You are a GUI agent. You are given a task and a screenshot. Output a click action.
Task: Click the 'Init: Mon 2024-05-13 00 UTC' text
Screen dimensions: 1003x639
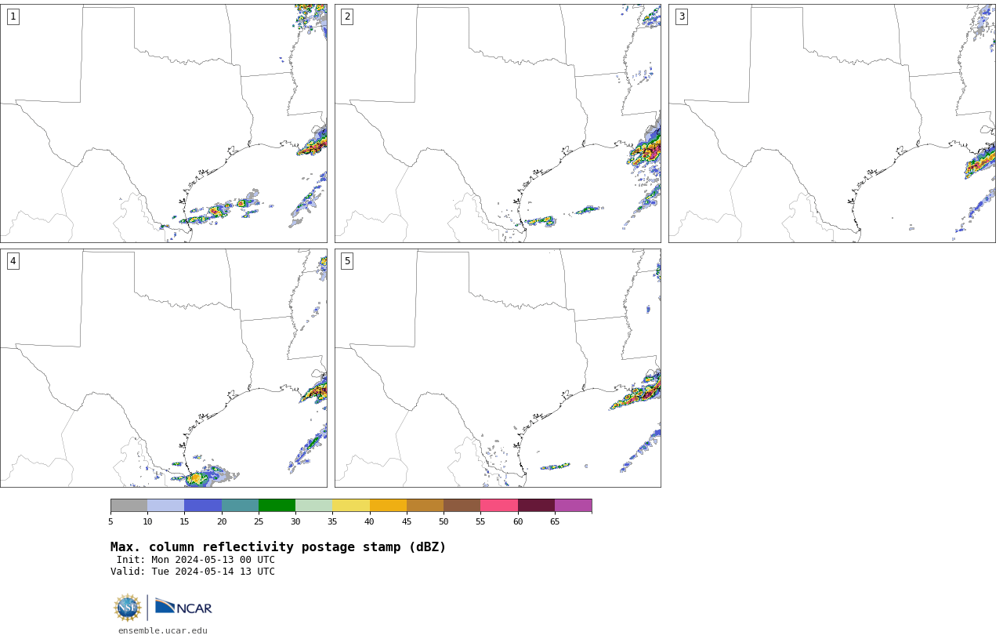[196, 560]
